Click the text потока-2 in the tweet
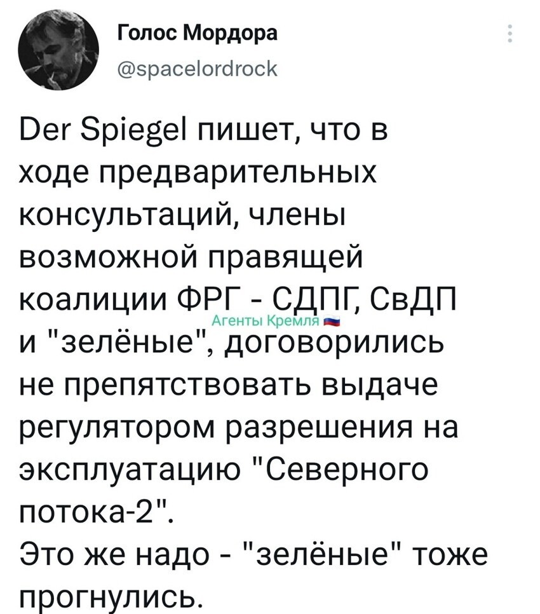The width and height of the screenshot is (540, 614). (89, 512)
